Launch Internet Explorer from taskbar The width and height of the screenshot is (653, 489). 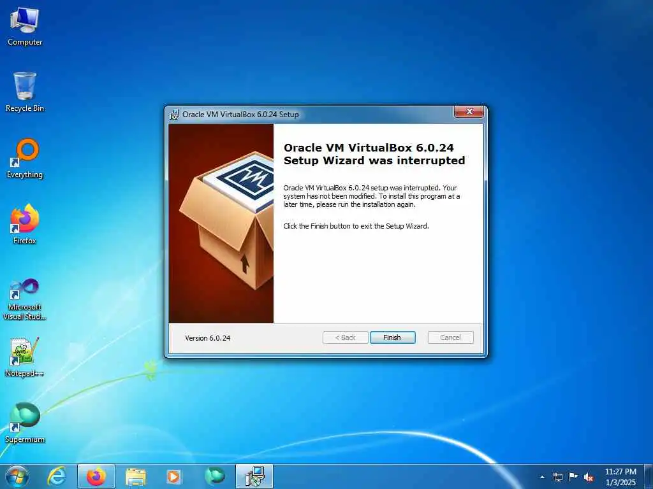(56, 476)
